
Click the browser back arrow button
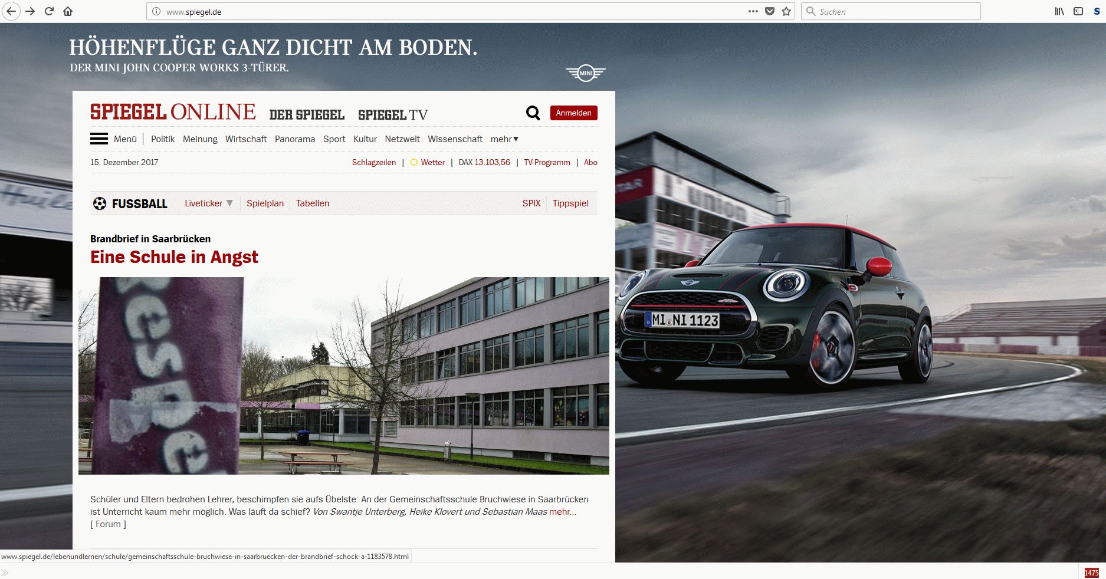(x=11, y=11)
